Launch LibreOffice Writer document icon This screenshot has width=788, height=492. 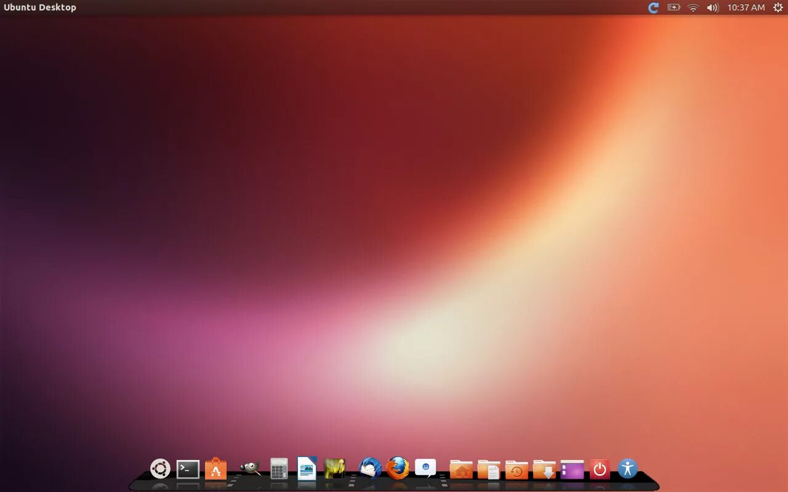[x=307, y=468]
